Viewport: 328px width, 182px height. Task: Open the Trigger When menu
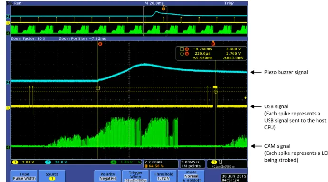(x=135, y=176)
